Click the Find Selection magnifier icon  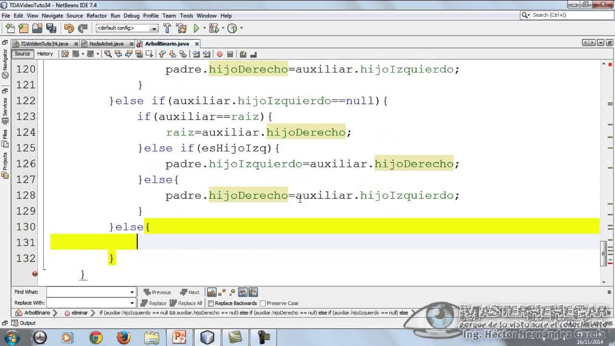pos(108,54)
